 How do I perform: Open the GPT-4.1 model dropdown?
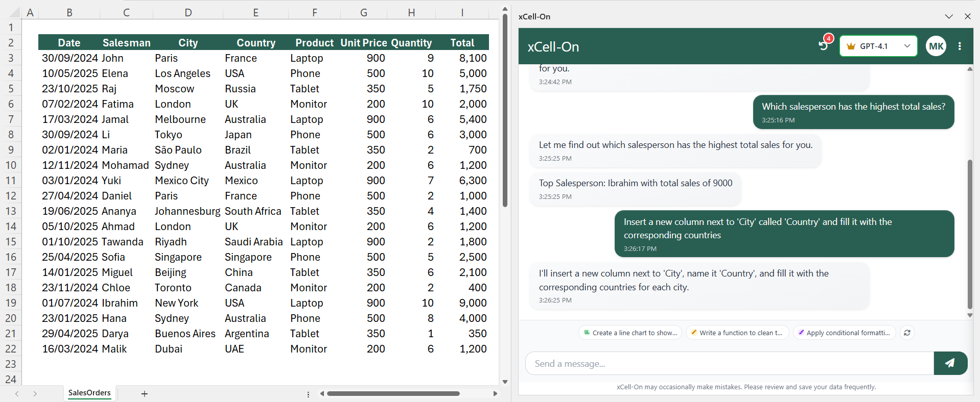(x=878, y=46)
